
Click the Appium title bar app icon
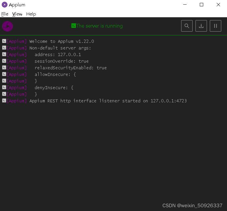5,5
